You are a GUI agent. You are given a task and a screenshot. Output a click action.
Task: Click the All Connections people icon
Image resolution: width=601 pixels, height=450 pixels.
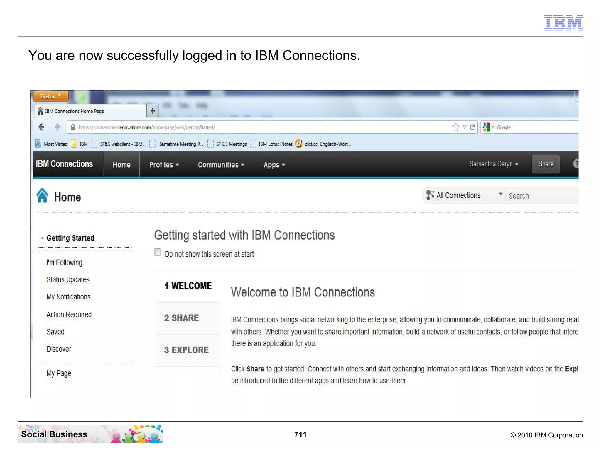[430, 195]
